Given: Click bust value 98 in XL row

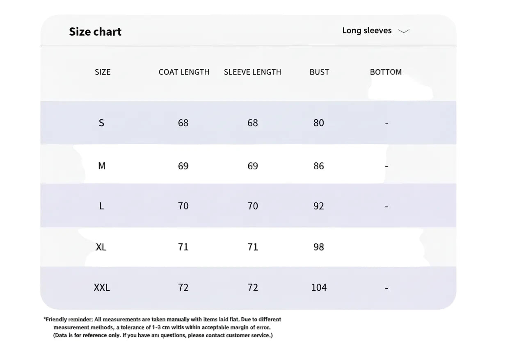Looking at the screenshot, I should click(319, 247).
